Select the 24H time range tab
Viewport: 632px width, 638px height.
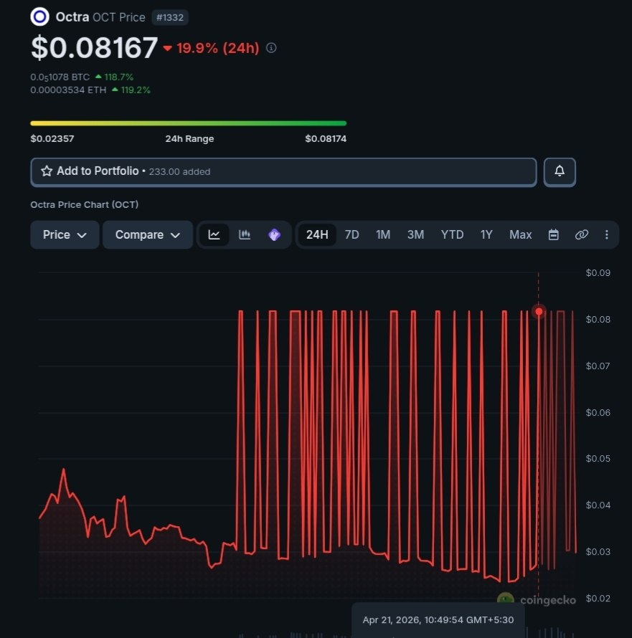tap(317, 235)
